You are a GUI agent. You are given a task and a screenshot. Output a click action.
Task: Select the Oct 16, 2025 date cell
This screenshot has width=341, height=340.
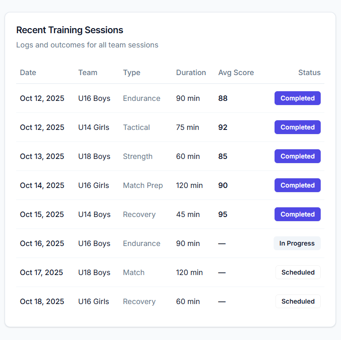coord(42,243)
